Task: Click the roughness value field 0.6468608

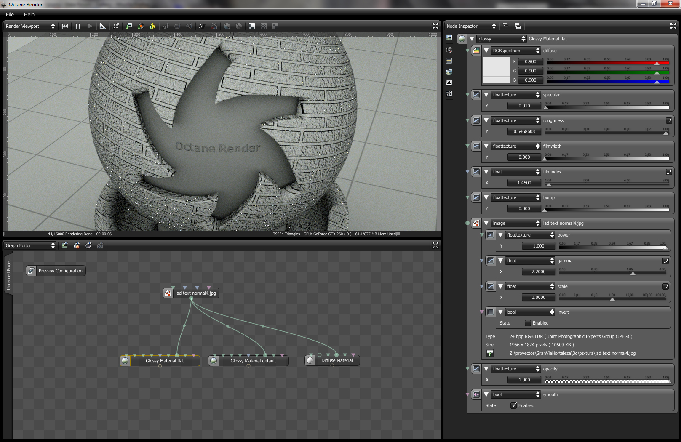Action: [x=524, y=131]
